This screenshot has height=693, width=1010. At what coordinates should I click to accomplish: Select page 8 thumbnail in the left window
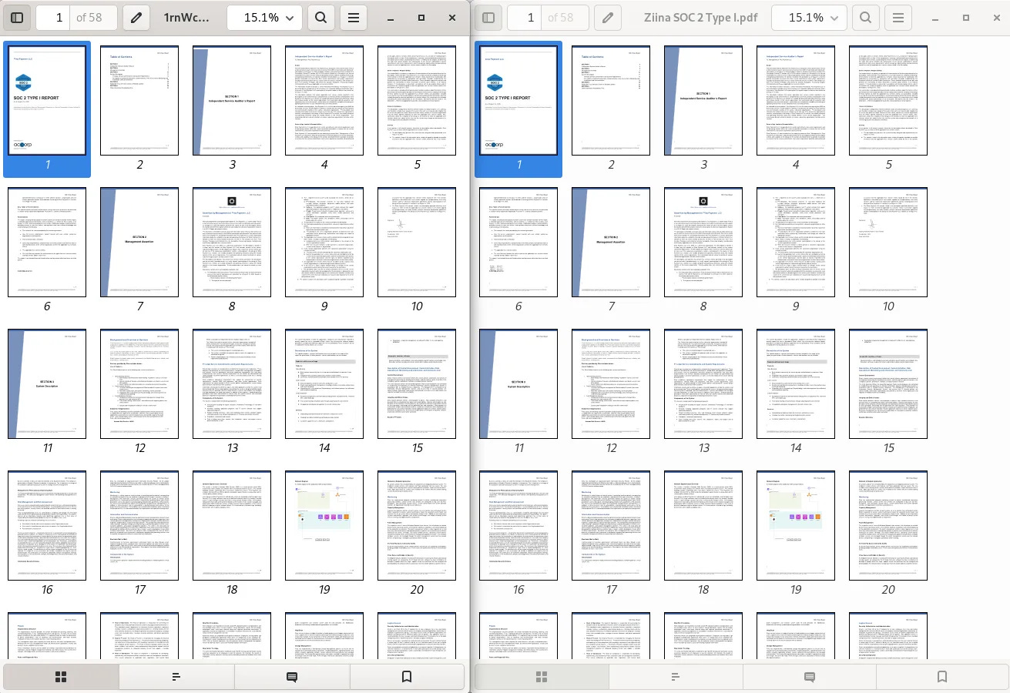pos(232,243)
